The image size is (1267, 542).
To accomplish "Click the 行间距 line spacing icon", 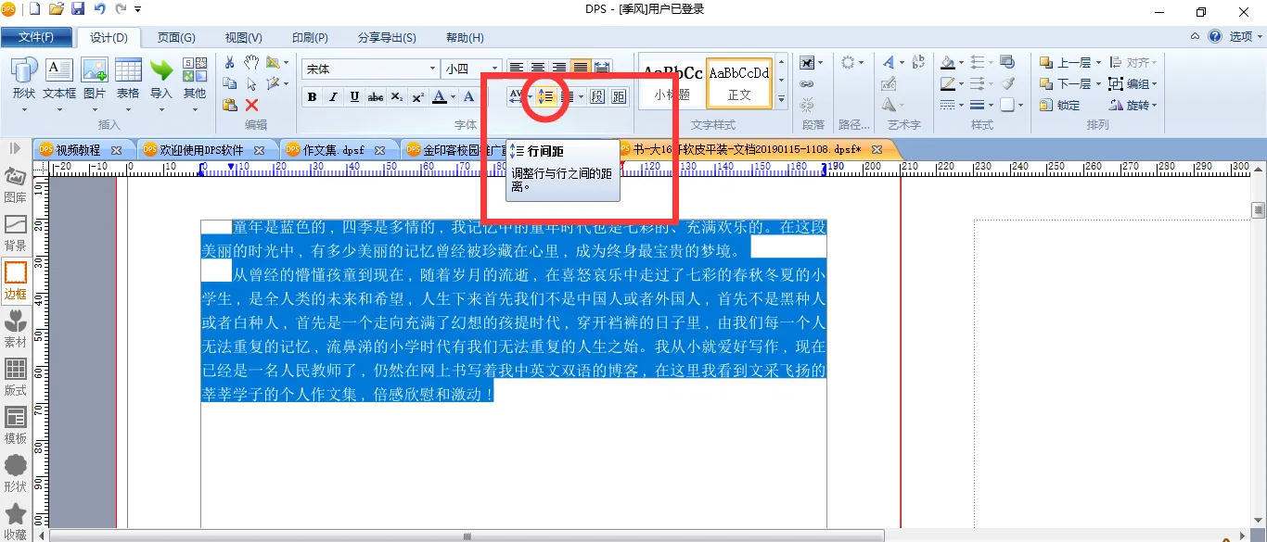I will click(x=545, y=96).
